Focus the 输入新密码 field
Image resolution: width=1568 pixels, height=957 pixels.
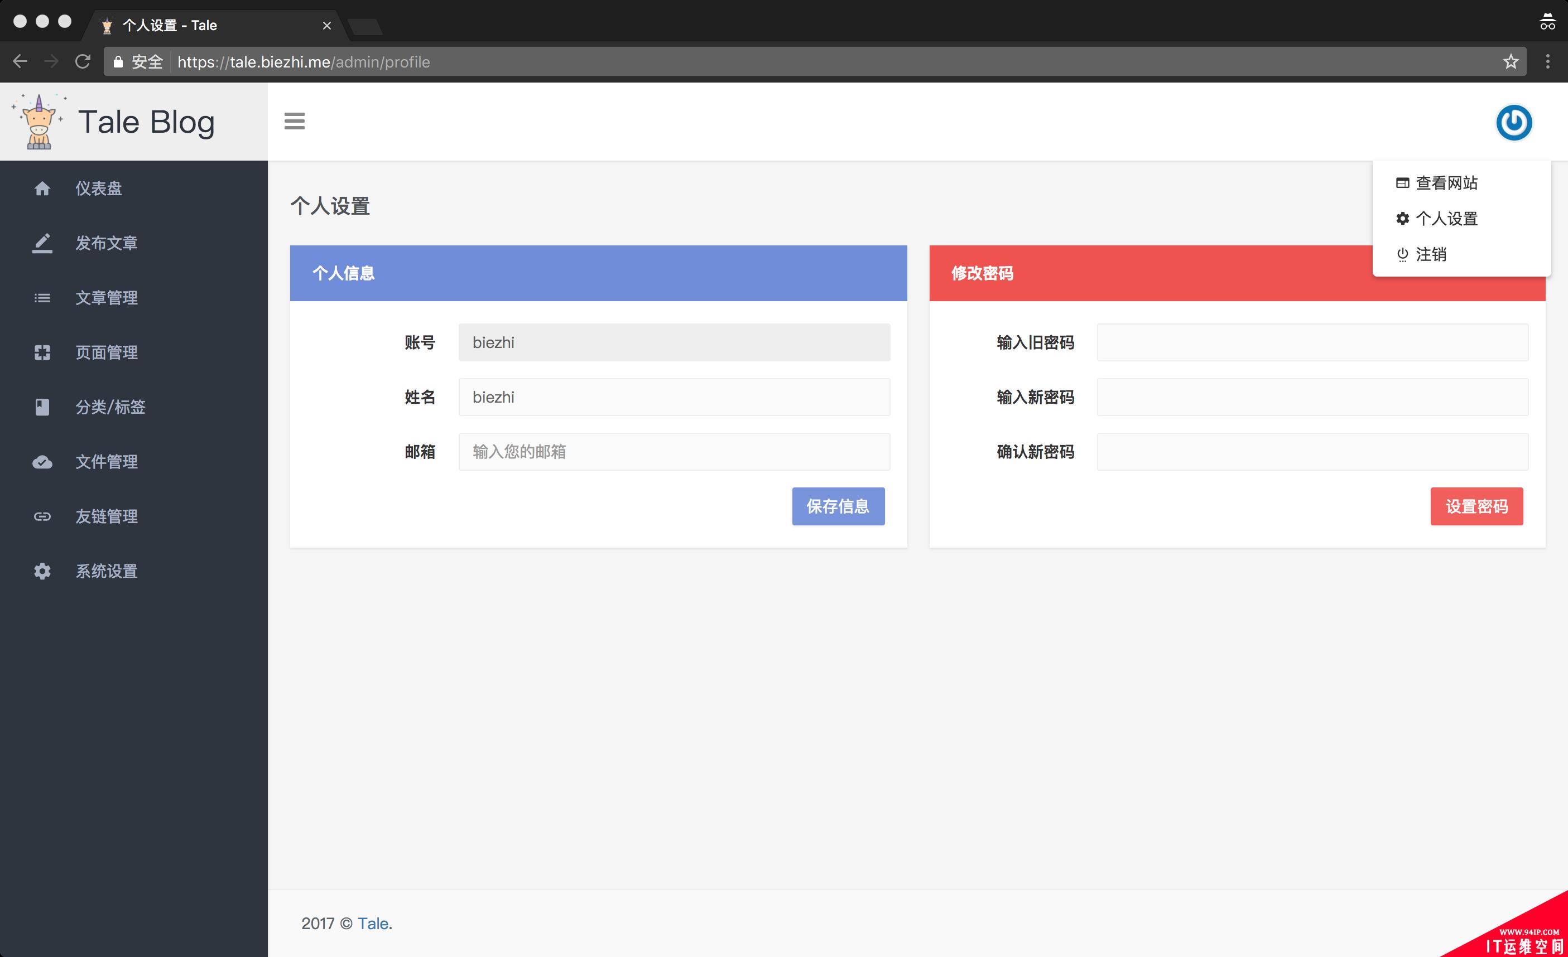pos(1312,397)
